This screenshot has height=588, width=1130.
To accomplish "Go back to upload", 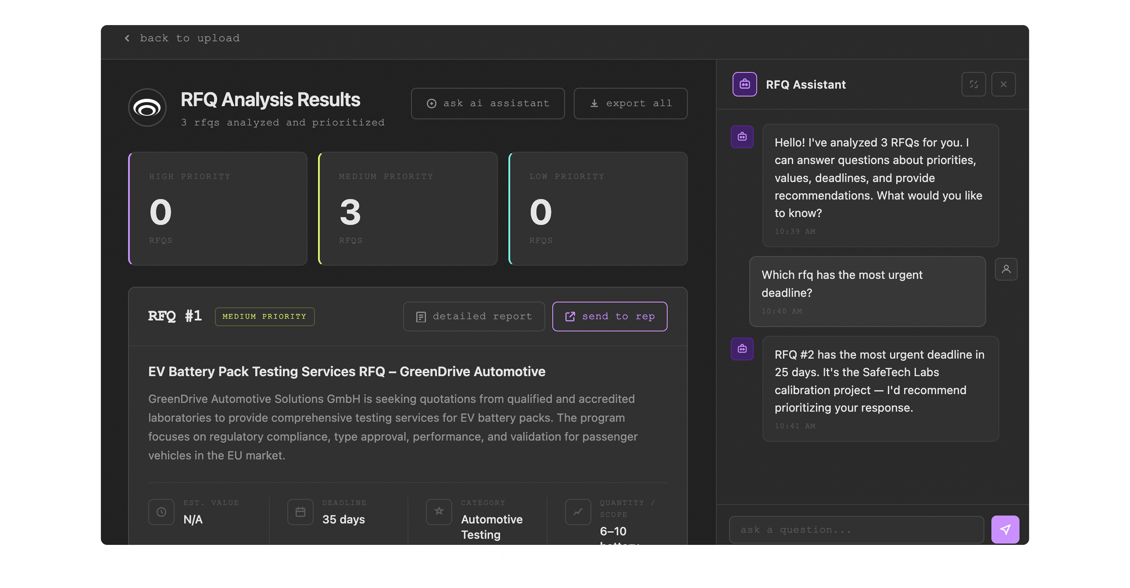I will click(x=182, y=38).
